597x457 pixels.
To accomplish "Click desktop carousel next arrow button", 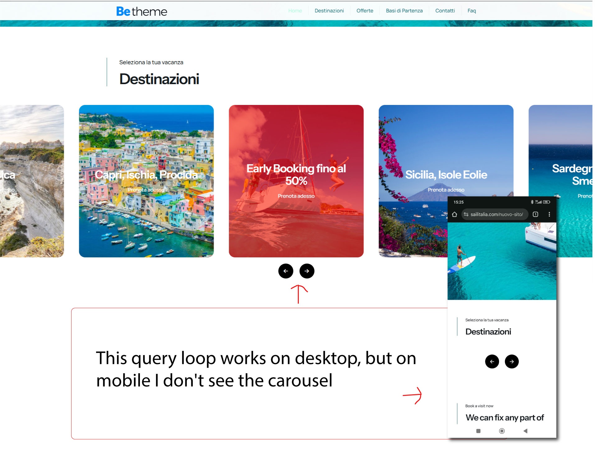I will [x=307, y=271].
